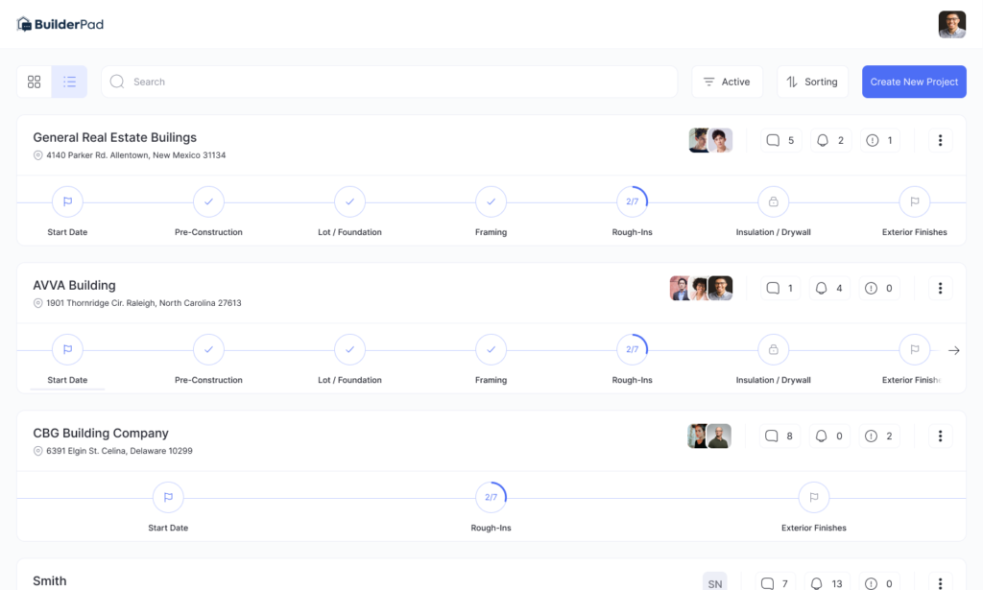Focus the Search input field
The width and height of the screenshot is (983, 590).
click(390, 82)
